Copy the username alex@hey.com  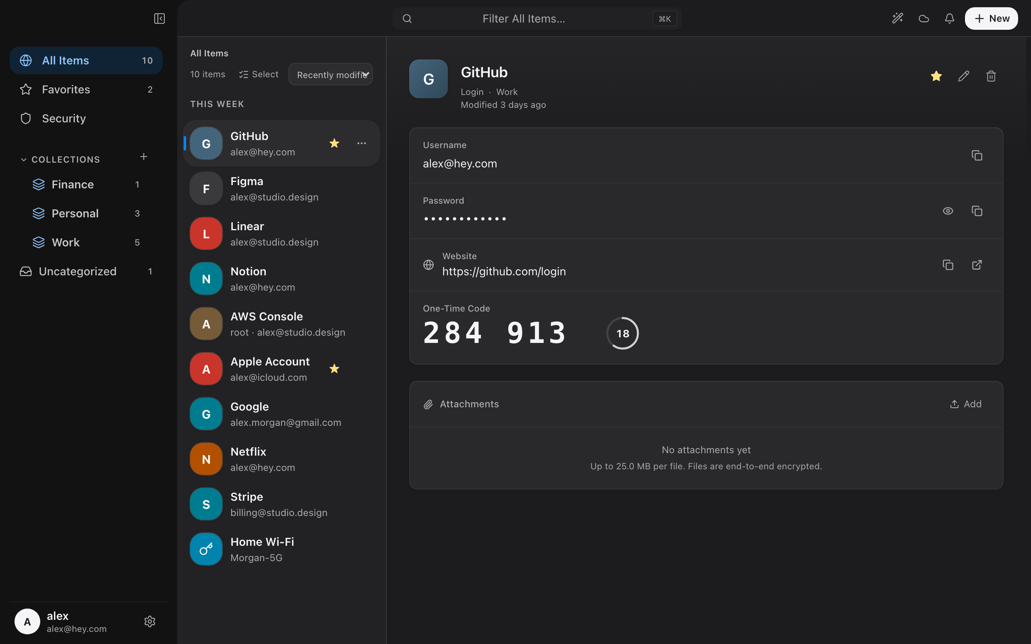tap(977, 155)
